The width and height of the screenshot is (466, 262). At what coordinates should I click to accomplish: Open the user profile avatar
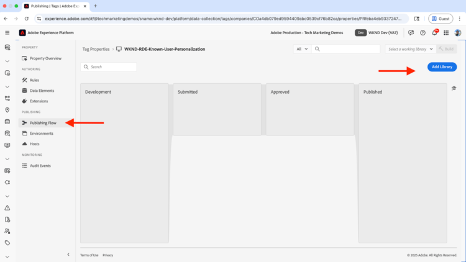pos(458,33)
